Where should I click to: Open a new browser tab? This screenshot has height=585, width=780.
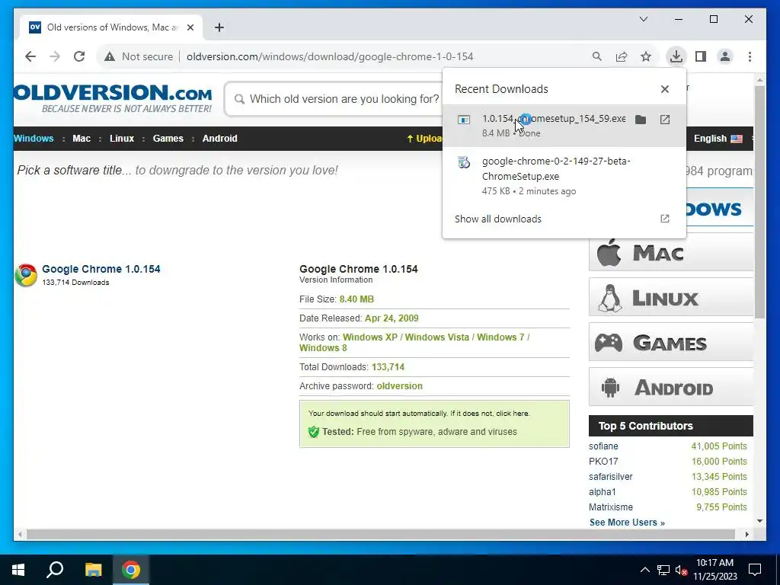(219, 27)
